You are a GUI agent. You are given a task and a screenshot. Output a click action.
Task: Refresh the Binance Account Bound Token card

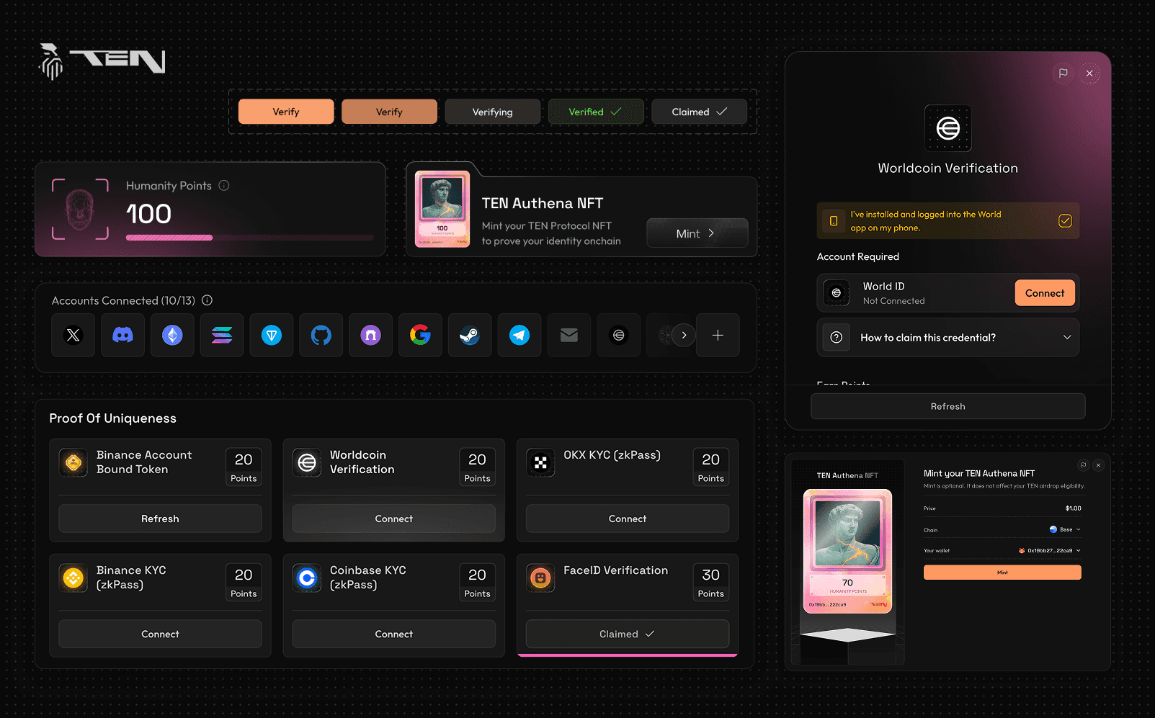[160, 519]
